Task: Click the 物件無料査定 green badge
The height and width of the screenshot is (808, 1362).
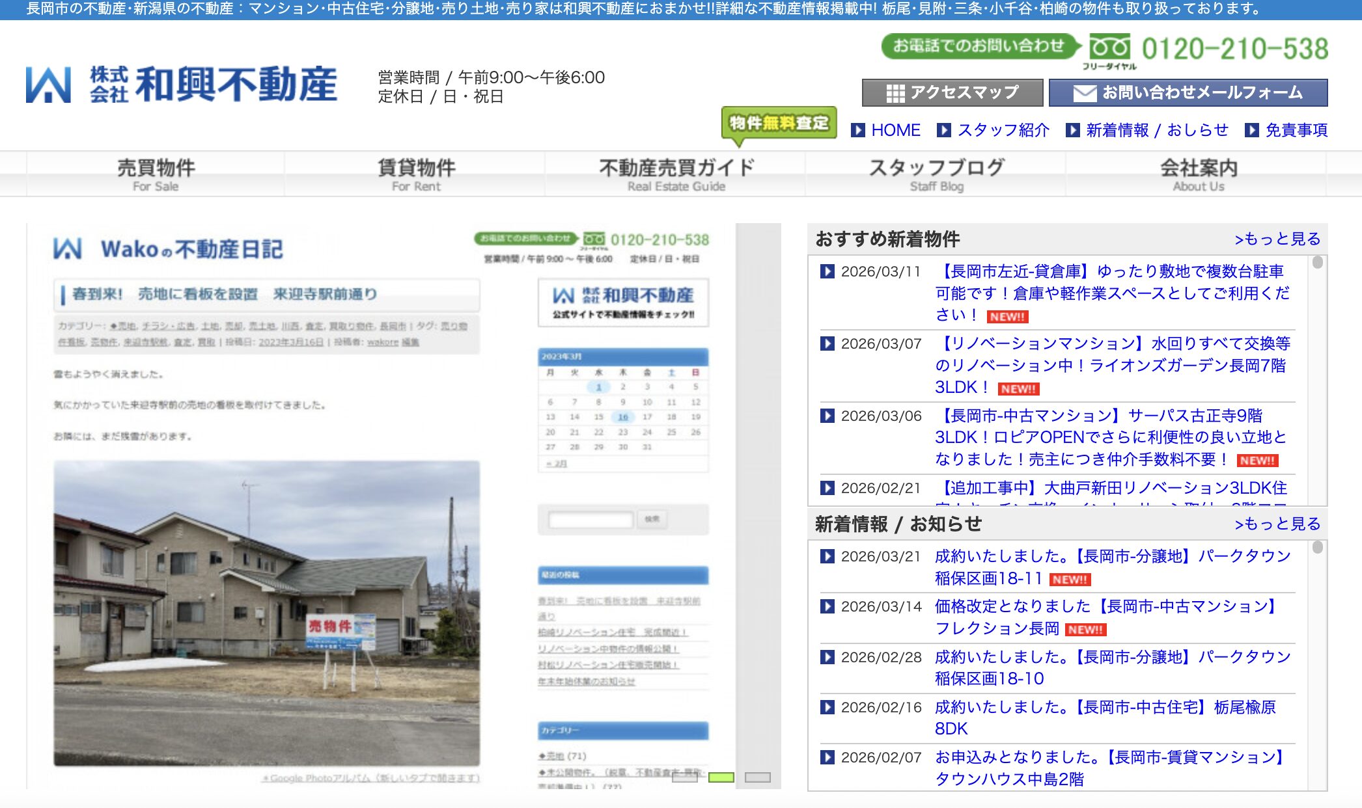Action: pos(779,122)
